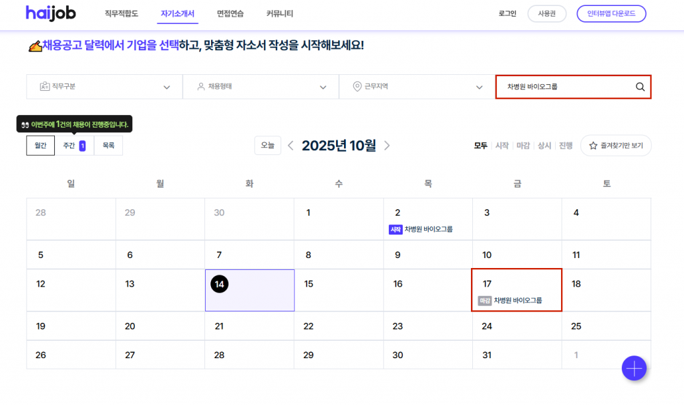684x405 pixels.
Task: Open the 면접연습 menu
Action: point(230,14)
